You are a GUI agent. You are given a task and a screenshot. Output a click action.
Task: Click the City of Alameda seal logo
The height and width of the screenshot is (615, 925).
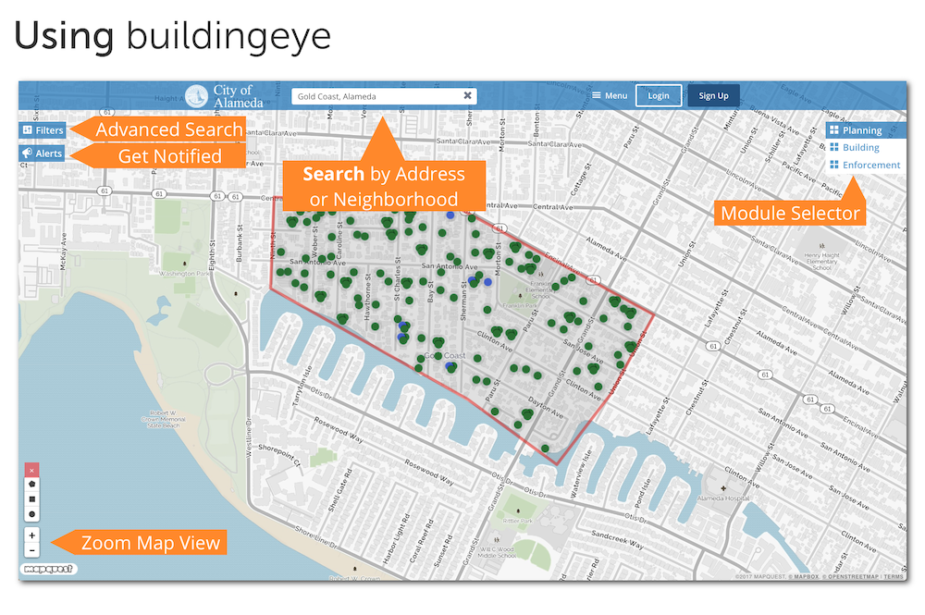tap(196, 96)
